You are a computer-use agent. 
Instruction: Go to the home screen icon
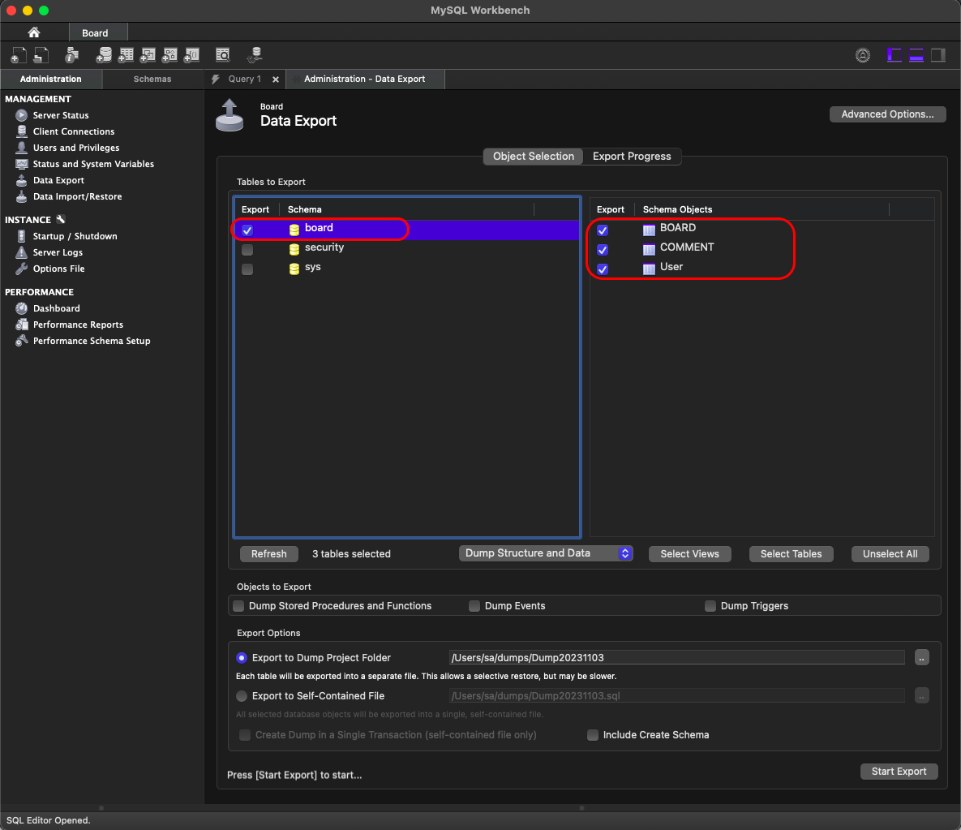pyautogui.click(x=34, y=32)
